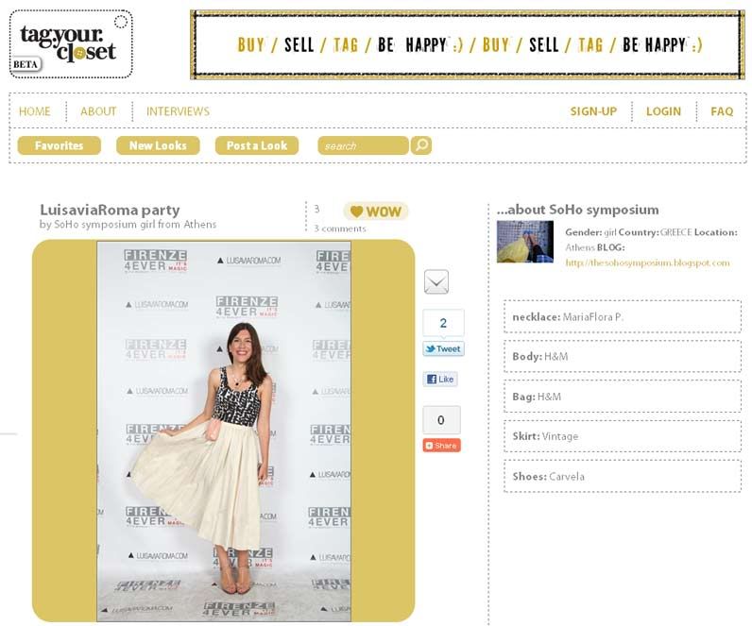
Task: Select the 'necklace: MariaFlora P.' tag
Action: (x=623, y=317)
